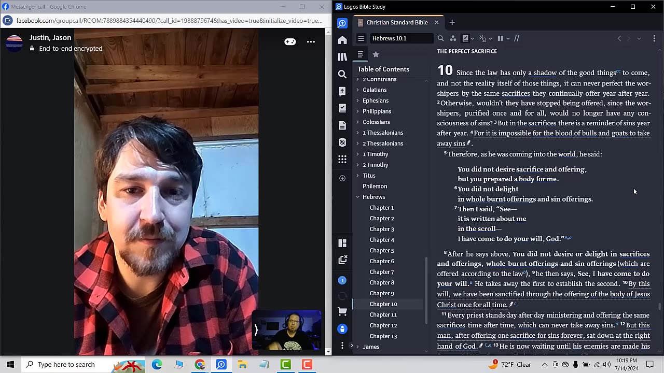Open the Tools icon in Logos sidebar
The image size is (664, 373).
(x=342, y=142)
